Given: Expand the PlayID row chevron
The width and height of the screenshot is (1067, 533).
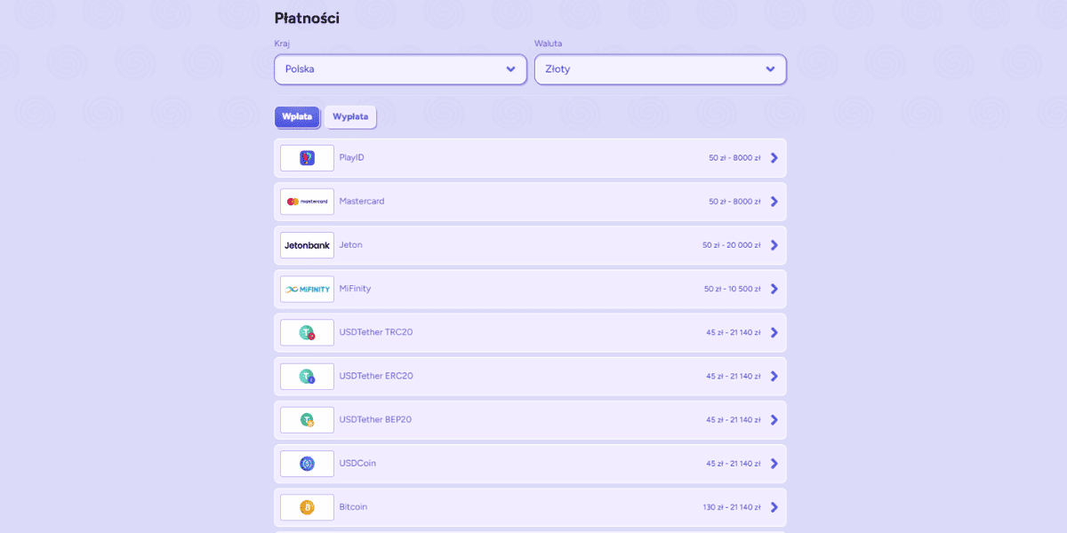Looking at the screenshot, I should 774,158.
